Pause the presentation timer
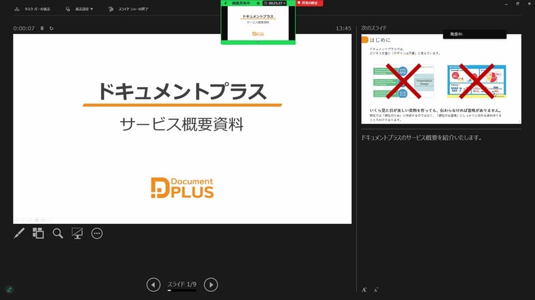 click(x=42, y=29)
